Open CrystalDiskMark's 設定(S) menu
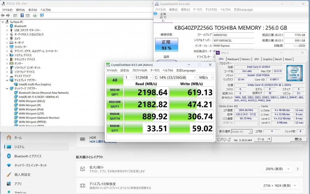This screenshot has height=194, width=310. click(x=125, y=70)
